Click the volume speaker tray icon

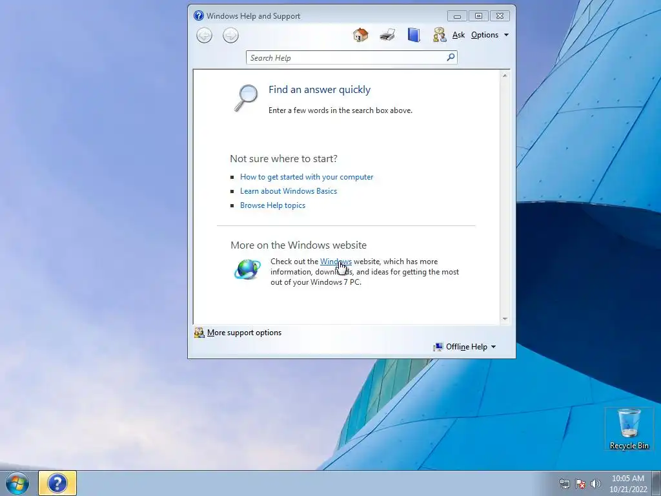(x=596, y=484)
